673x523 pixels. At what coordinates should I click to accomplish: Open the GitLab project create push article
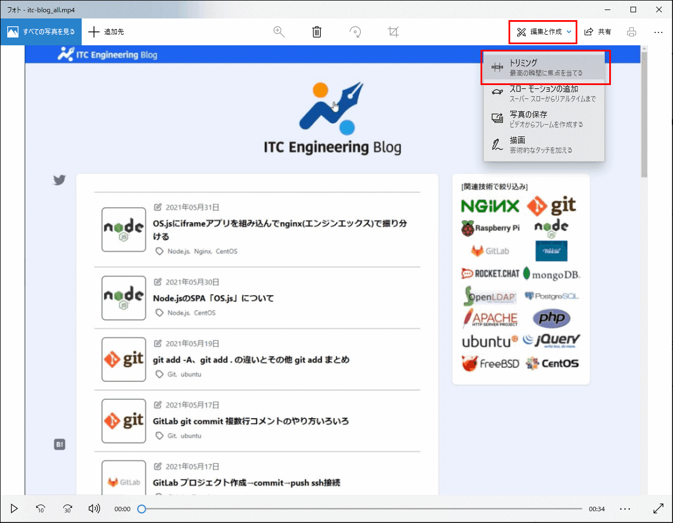point(247,483)
